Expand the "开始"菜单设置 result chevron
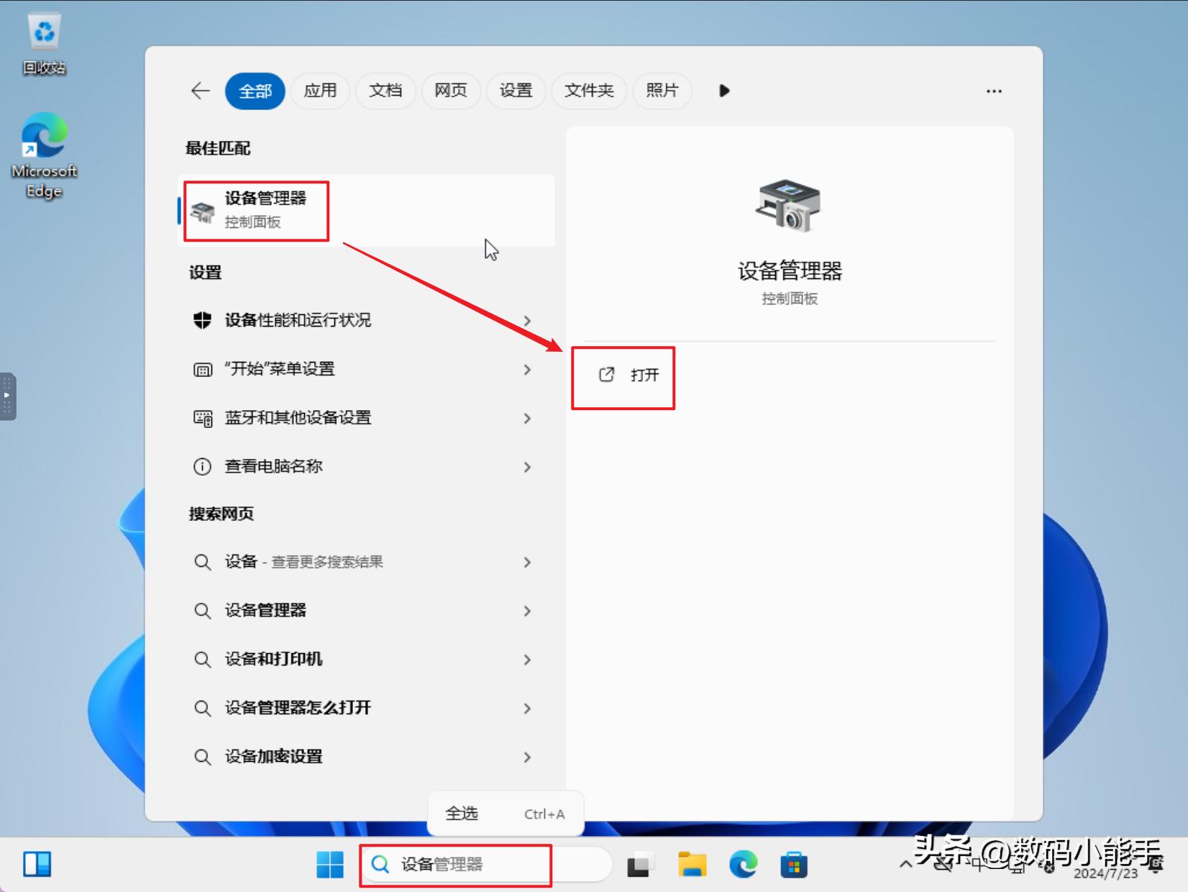The width and height of the screenshot is (1188, 892). [527, 370]
